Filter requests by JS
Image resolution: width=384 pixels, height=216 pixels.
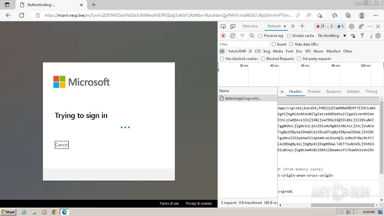click(250, 51)
